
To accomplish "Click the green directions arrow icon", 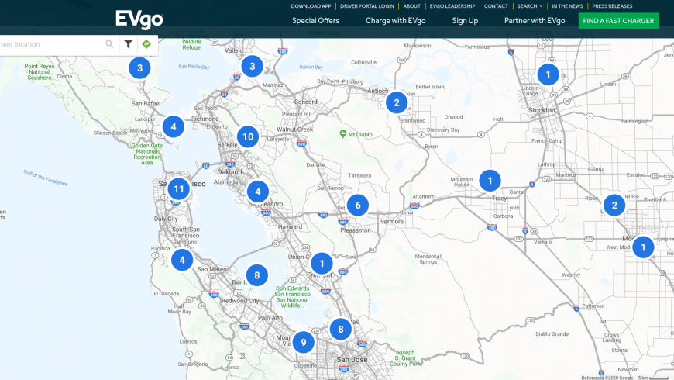I will click(146, 44).
